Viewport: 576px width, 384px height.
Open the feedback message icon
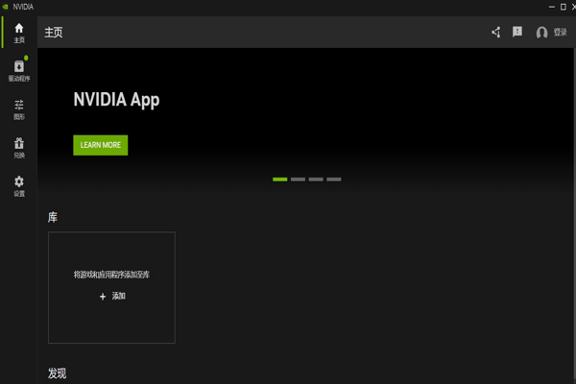517,32
